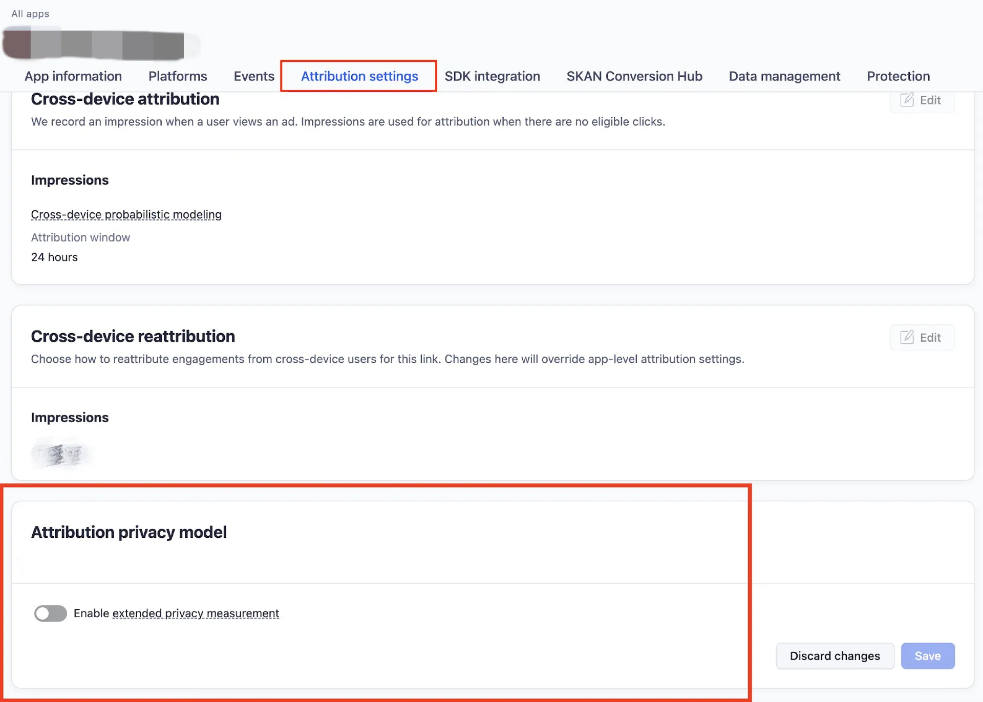This screenshot has width=983, height=702.
Task: Click the 'Attribution window' label
Action: click(80, 237)
